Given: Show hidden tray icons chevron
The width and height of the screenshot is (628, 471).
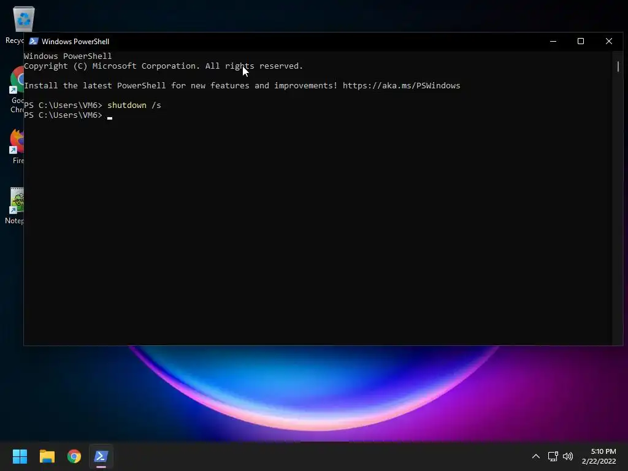Looking at the screenshot, I should pos(535,456).
